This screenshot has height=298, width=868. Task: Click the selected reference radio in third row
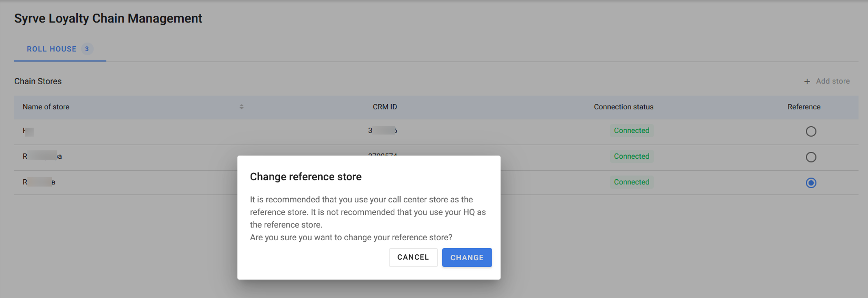pos(811,183)
